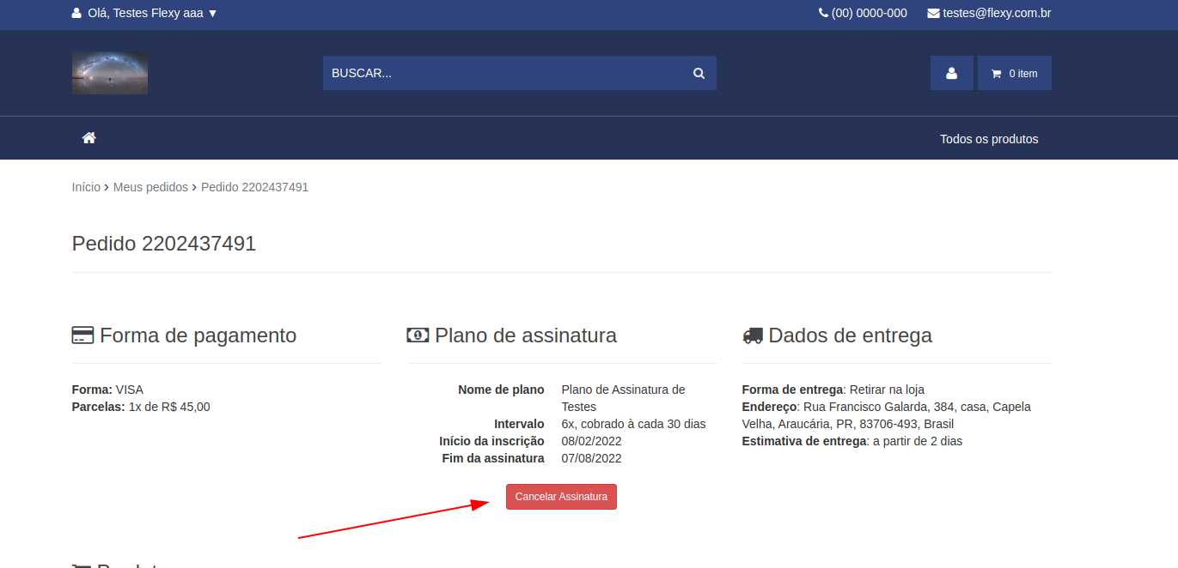This screenshot has height=568, width=1178.
Task: Click the store logo image
Action: [x=110, y=73]
